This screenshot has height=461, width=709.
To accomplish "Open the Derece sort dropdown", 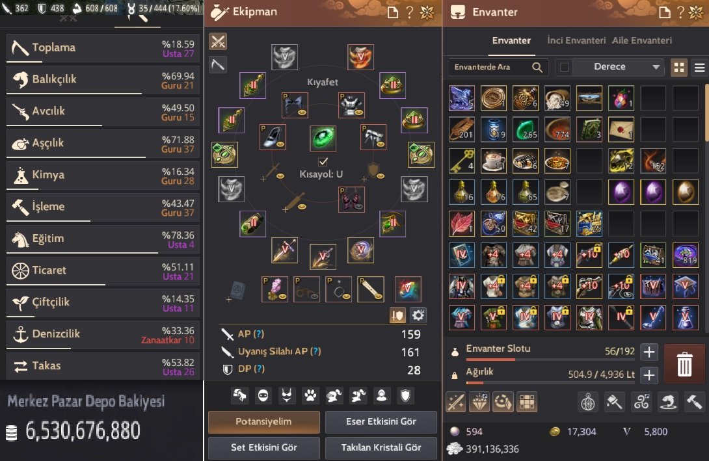I will click(618, 67).
